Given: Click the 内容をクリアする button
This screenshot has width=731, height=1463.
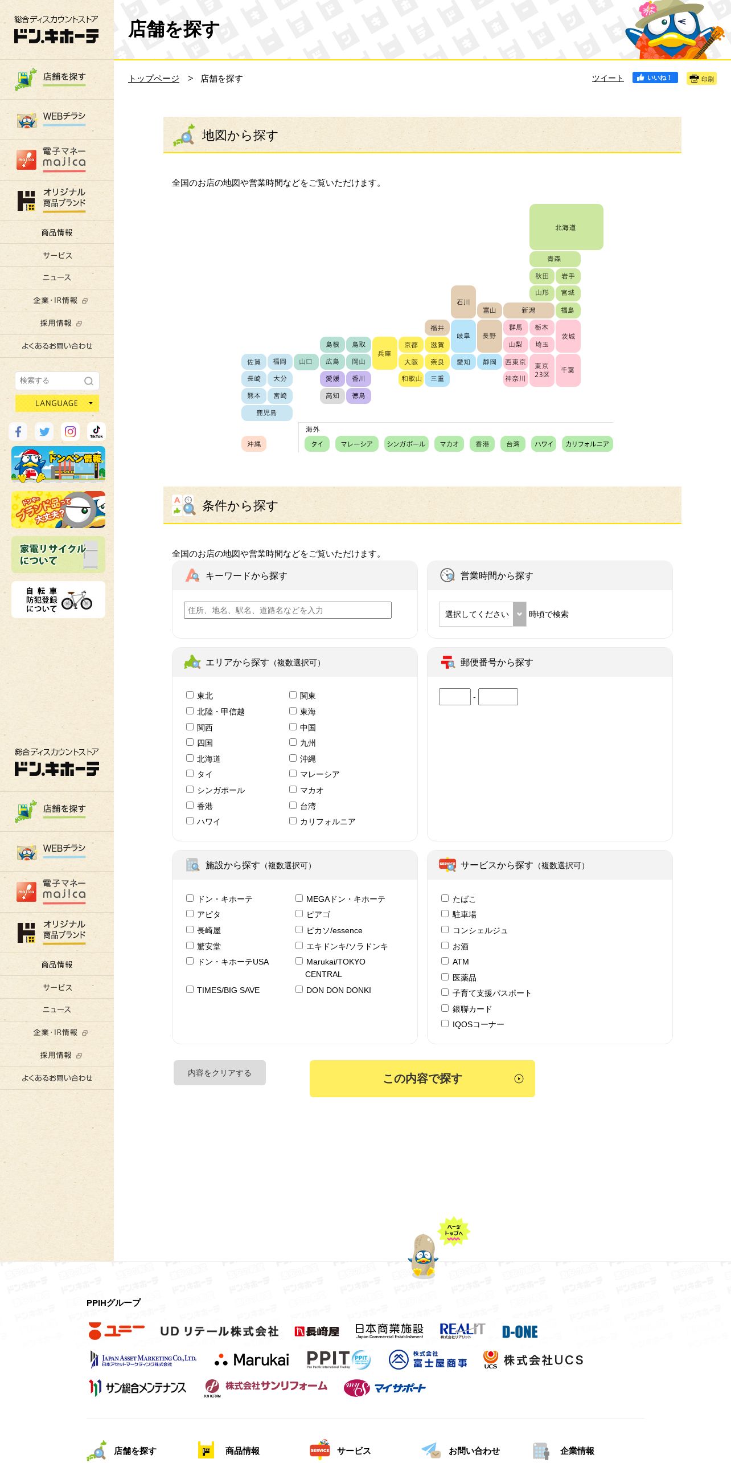Looking at the screenshot, I should tap(220, 1073).
